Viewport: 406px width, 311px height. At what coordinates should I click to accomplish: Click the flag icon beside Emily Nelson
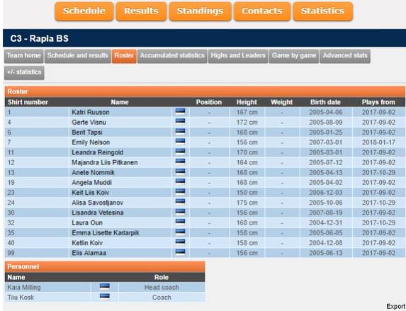(x=180, y=142)
